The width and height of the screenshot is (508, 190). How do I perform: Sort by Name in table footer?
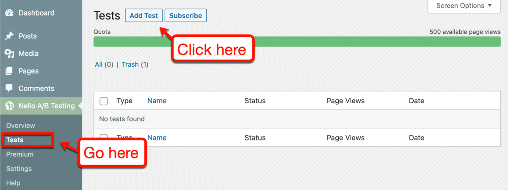(157, 138)
